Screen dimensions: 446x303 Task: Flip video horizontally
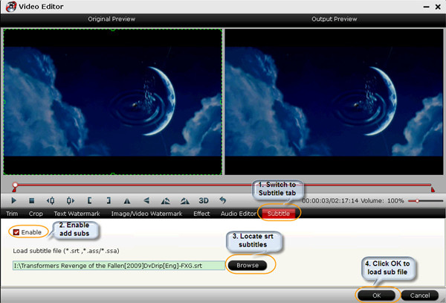[x=127, y=201]
